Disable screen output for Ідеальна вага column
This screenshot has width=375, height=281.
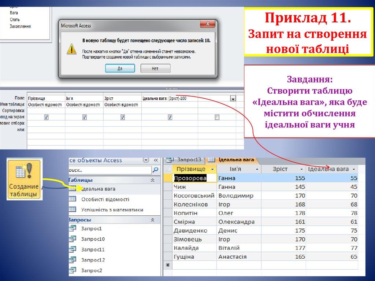tap(170, 117)
